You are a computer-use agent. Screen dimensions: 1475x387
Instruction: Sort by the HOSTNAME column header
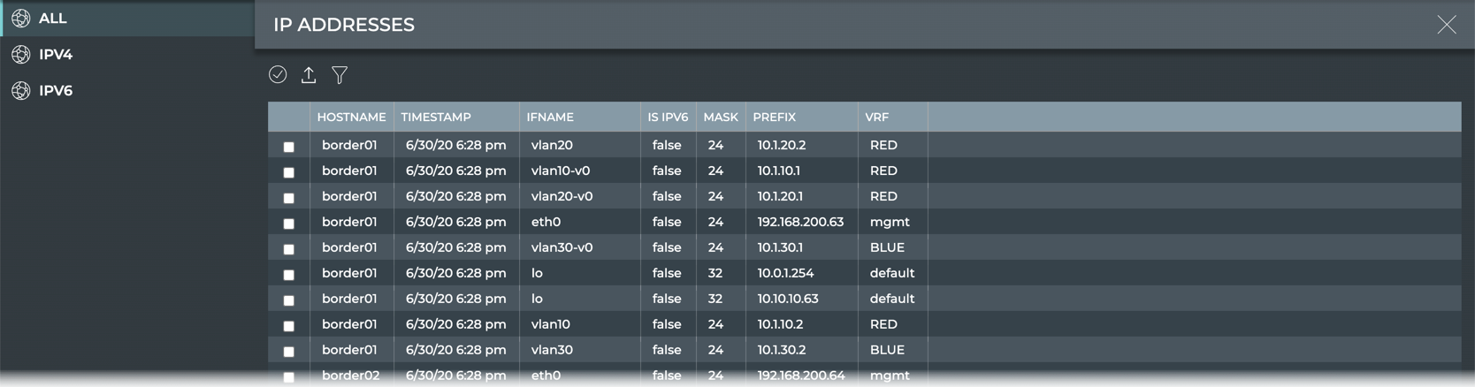[x=351, y=118]
